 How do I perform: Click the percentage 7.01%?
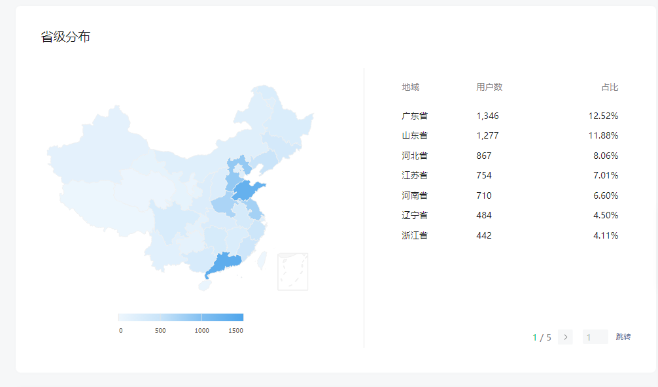(x=606, y=175)
